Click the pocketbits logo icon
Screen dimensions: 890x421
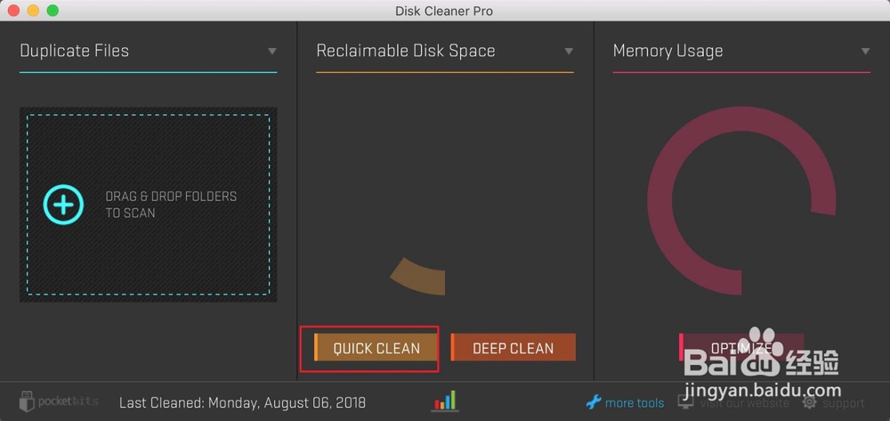coord(28,401)
